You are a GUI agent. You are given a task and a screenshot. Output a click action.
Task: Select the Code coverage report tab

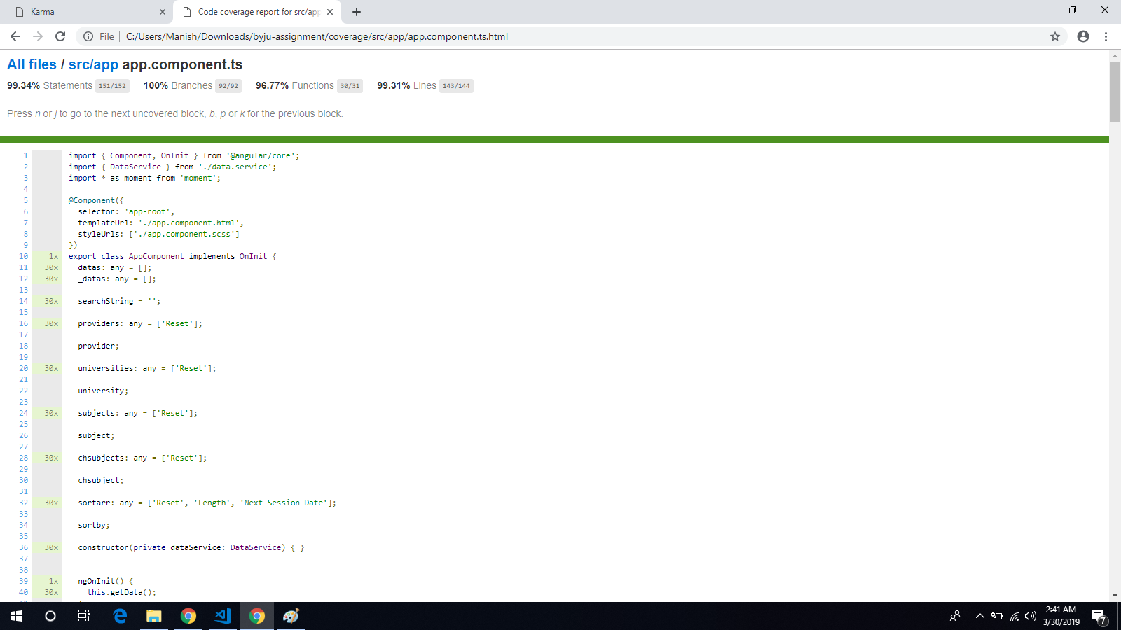click(x=257, y=12)
